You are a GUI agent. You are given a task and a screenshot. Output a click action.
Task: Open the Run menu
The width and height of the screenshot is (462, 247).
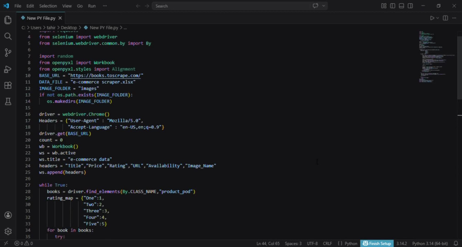(x=92, y=6)
